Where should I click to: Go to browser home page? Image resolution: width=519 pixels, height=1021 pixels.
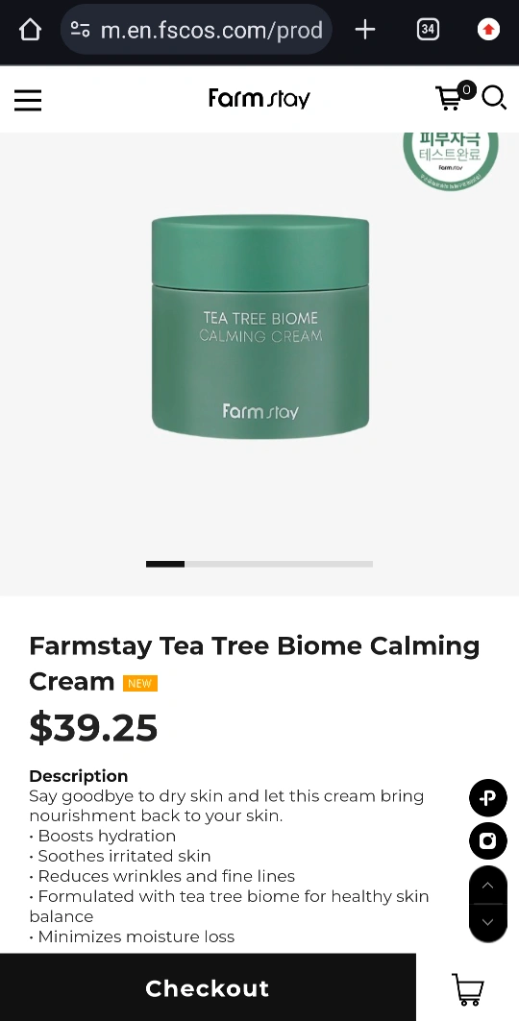click(30, 30)
